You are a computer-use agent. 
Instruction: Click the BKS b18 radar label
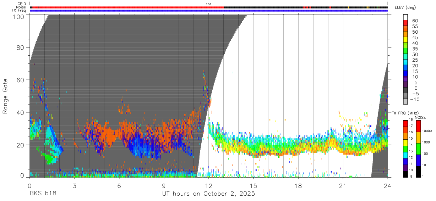click(x=43, y=194)
